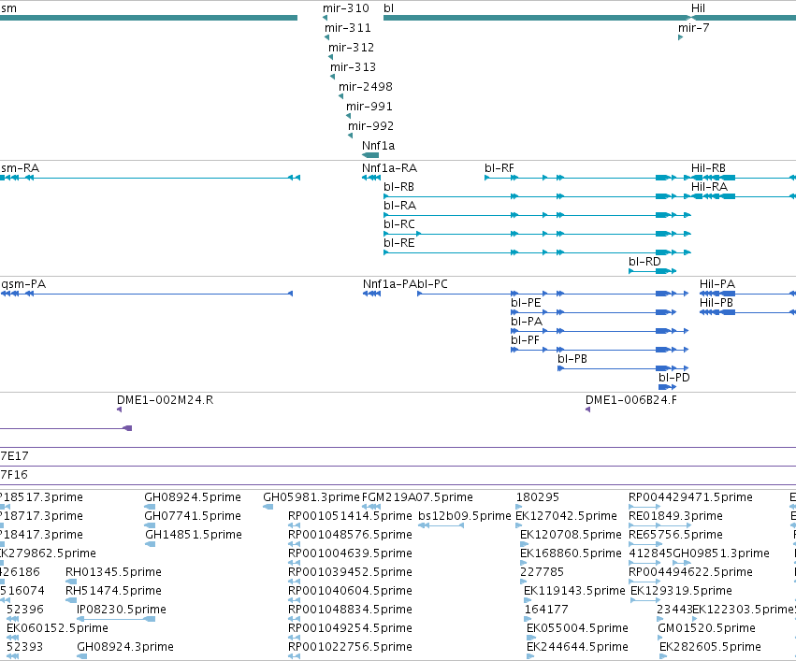
Task: Open the GH08924.3prime EST label
Action: (x=125, y=647)
